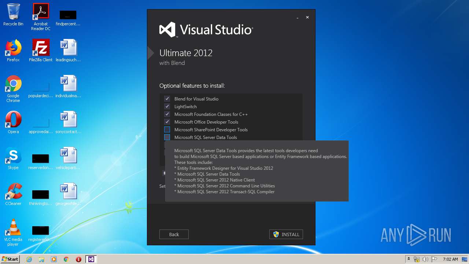Launch Firefox from desktop
Image resolution: width=469 pixels, height=264 pixels.
point(13,51)
